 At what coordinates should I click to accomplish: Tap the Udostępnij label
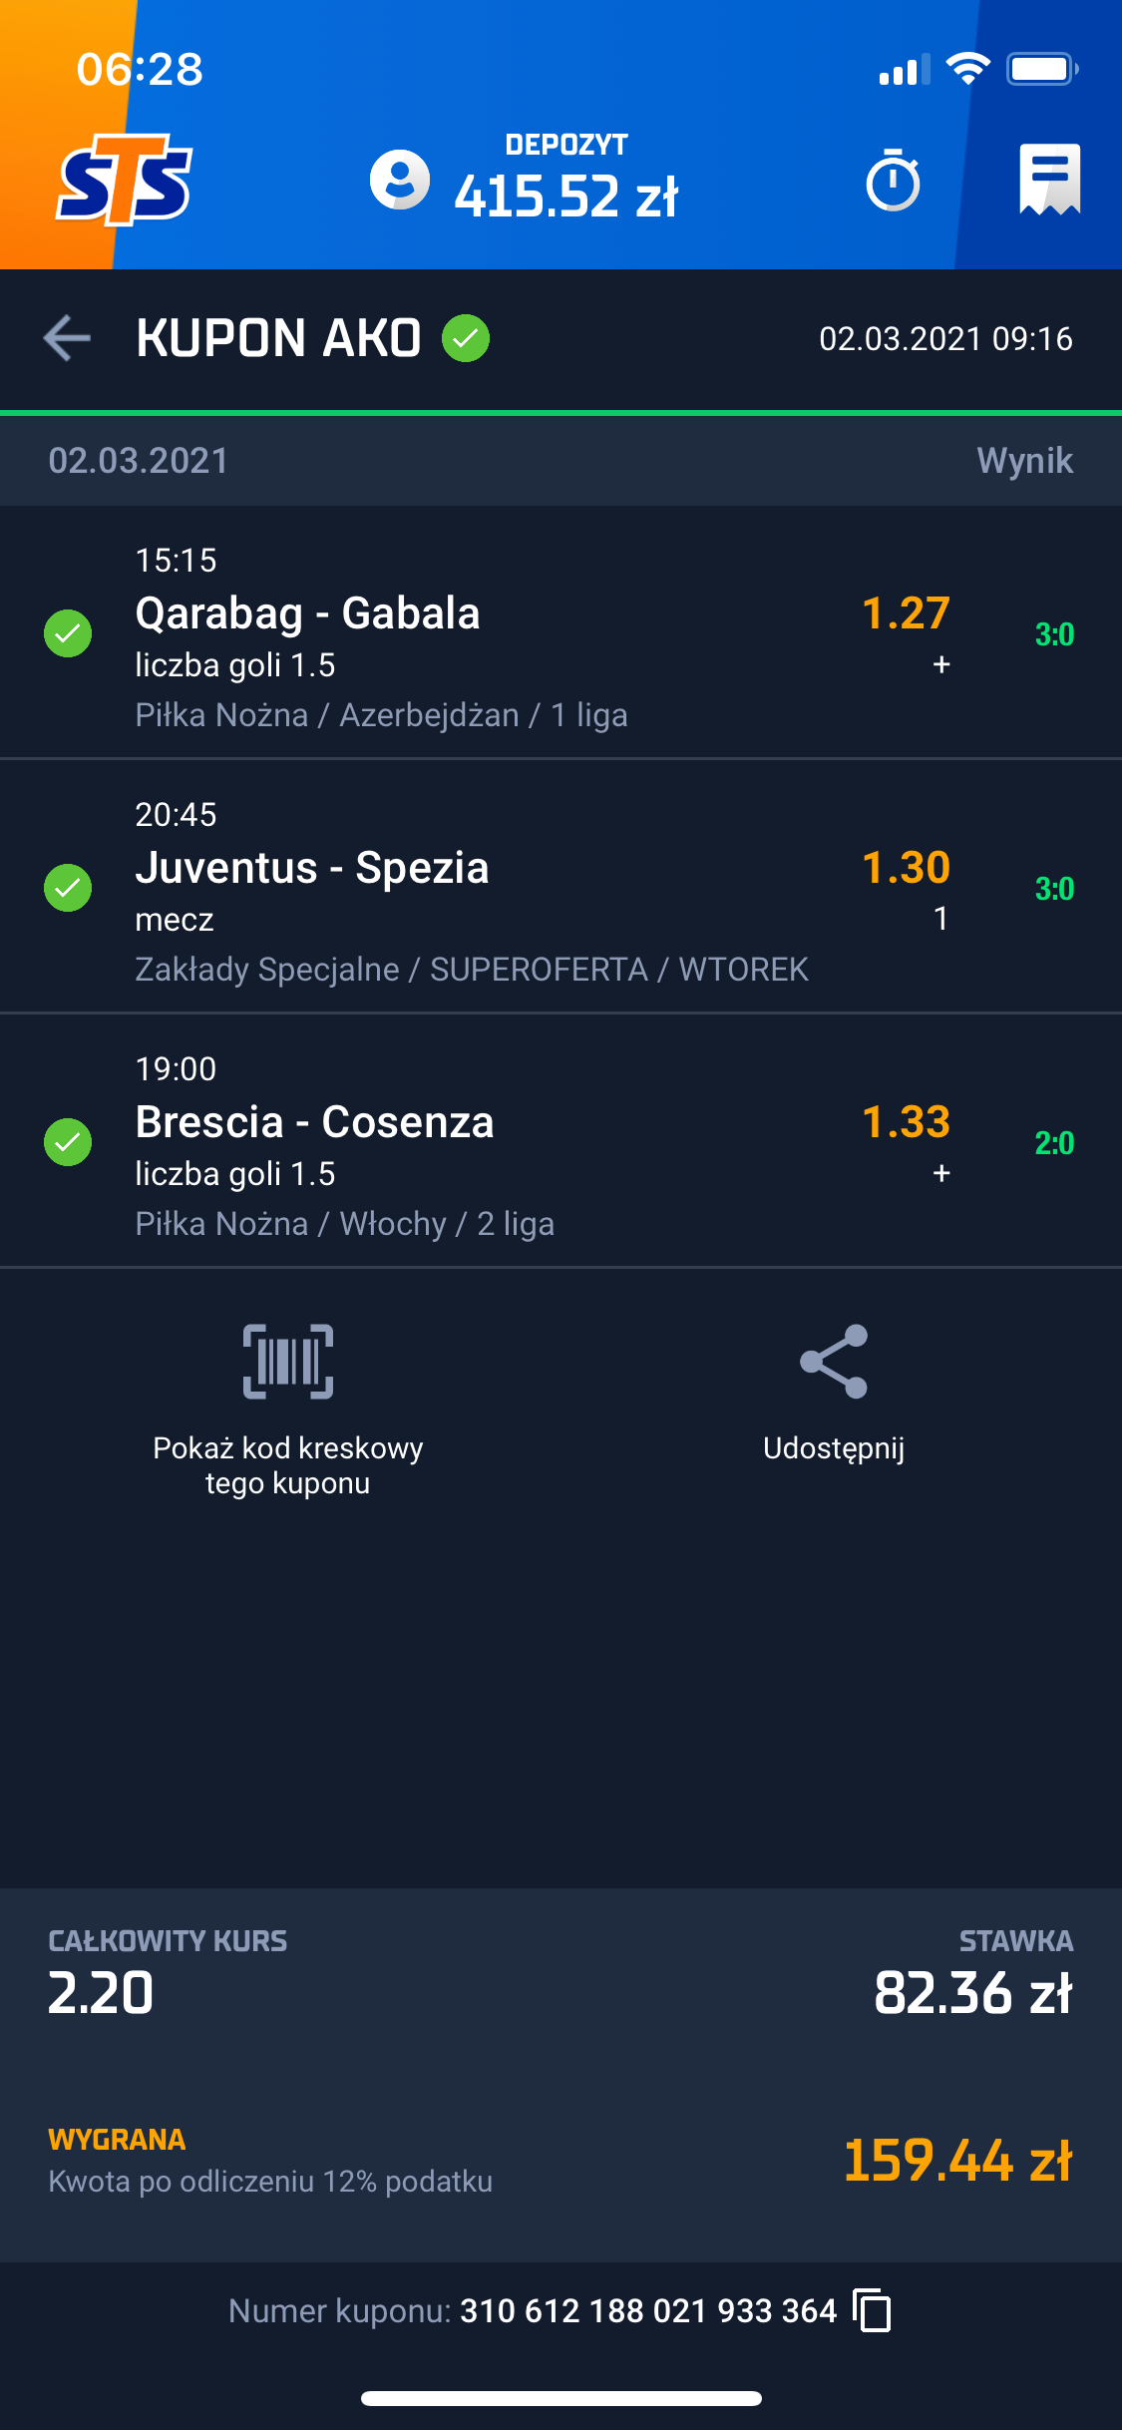point(834,1448)
